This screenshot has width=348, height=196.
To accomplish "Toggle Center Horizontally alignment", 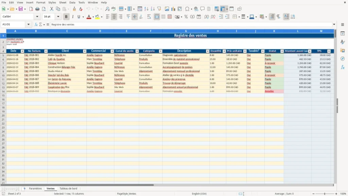I will click(114, 17).
